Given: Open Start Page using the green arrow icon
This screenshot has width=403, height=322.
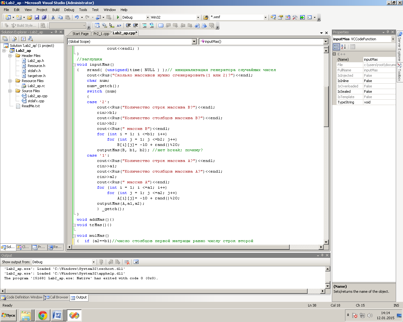Looking at the screenshot, I should [302, 17].
